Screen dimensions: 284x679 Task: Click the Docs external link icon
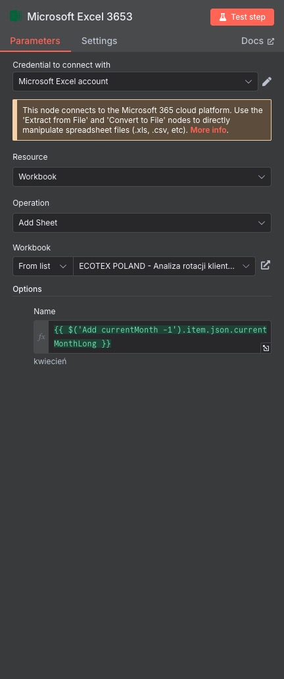(271, 41)
